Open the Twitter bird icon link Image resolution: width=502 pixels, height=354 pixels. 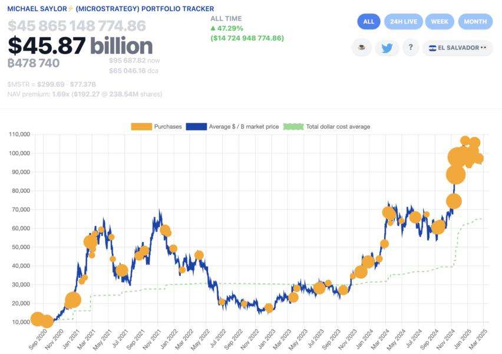[x=387, y=48]
